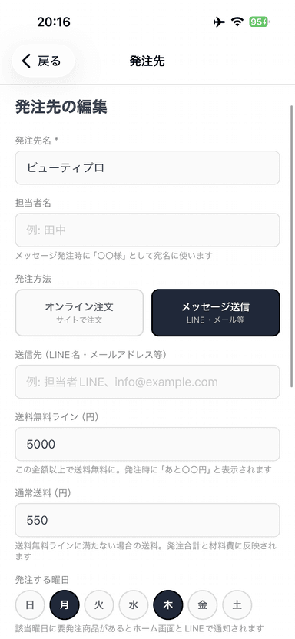Select メッセージ送信 ordering method
Viewport: 295px width, 639px height.
click(x=216, y=313)
